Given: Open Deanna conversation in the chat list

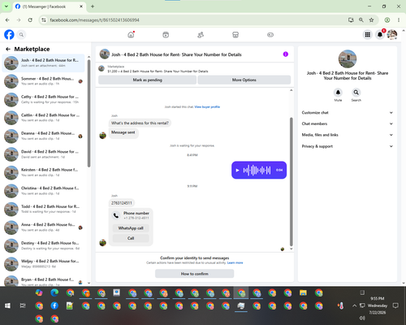Looking at the screenshot, I should 43,136.
